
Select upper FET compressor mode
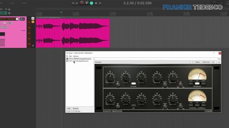point(197,84)
